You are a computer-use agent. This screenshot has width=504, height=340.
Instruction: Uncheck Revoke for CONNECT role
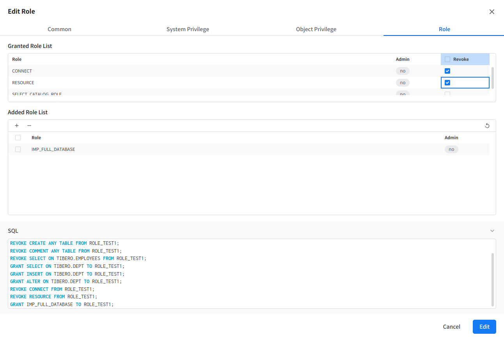447,71
